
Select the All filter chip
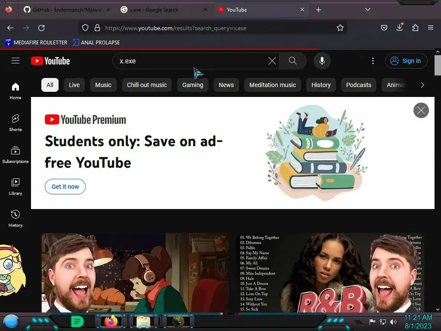50,85
